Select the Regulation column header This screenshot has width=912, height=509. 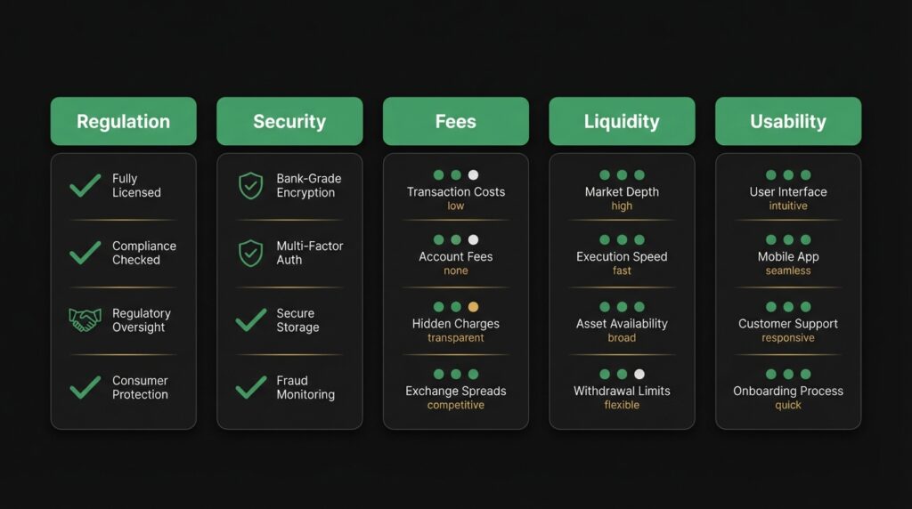(123, 122)
